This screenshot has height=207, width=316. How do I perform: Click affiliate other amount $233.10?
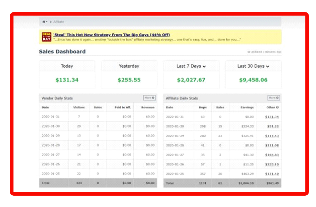pos(272,164)
